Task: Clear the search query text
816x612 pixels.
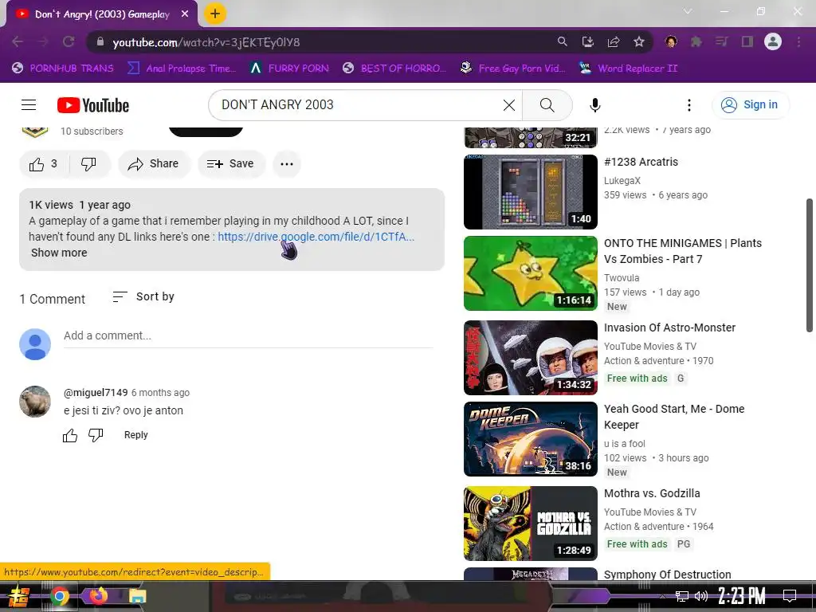Action: 509,105
